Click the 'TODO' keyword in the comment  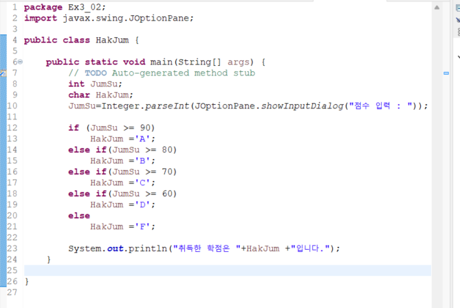click(x=96, y=73)
